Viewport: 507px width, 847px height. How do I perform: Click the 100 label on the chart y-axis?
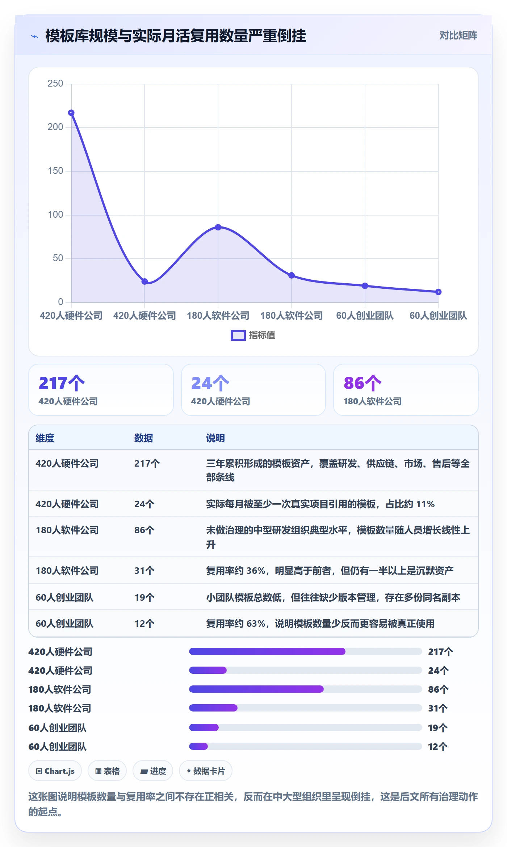point(55,215)
